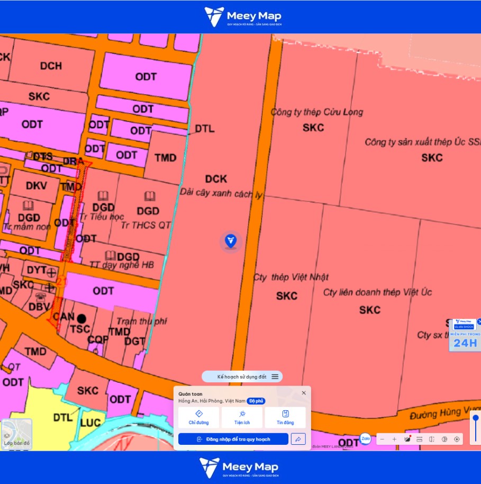Click the DCH zone label
This screenshot has width=481, height=484.
51,66
